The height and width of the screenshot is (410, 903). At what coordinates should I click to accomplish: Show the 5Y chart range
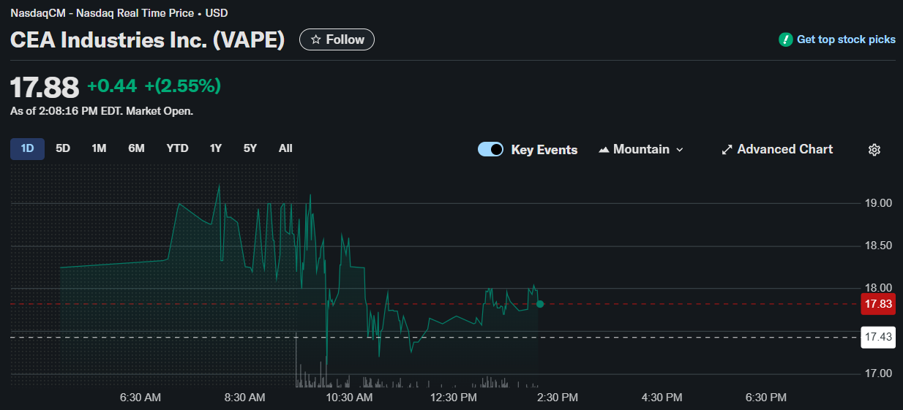coord(250,148)
